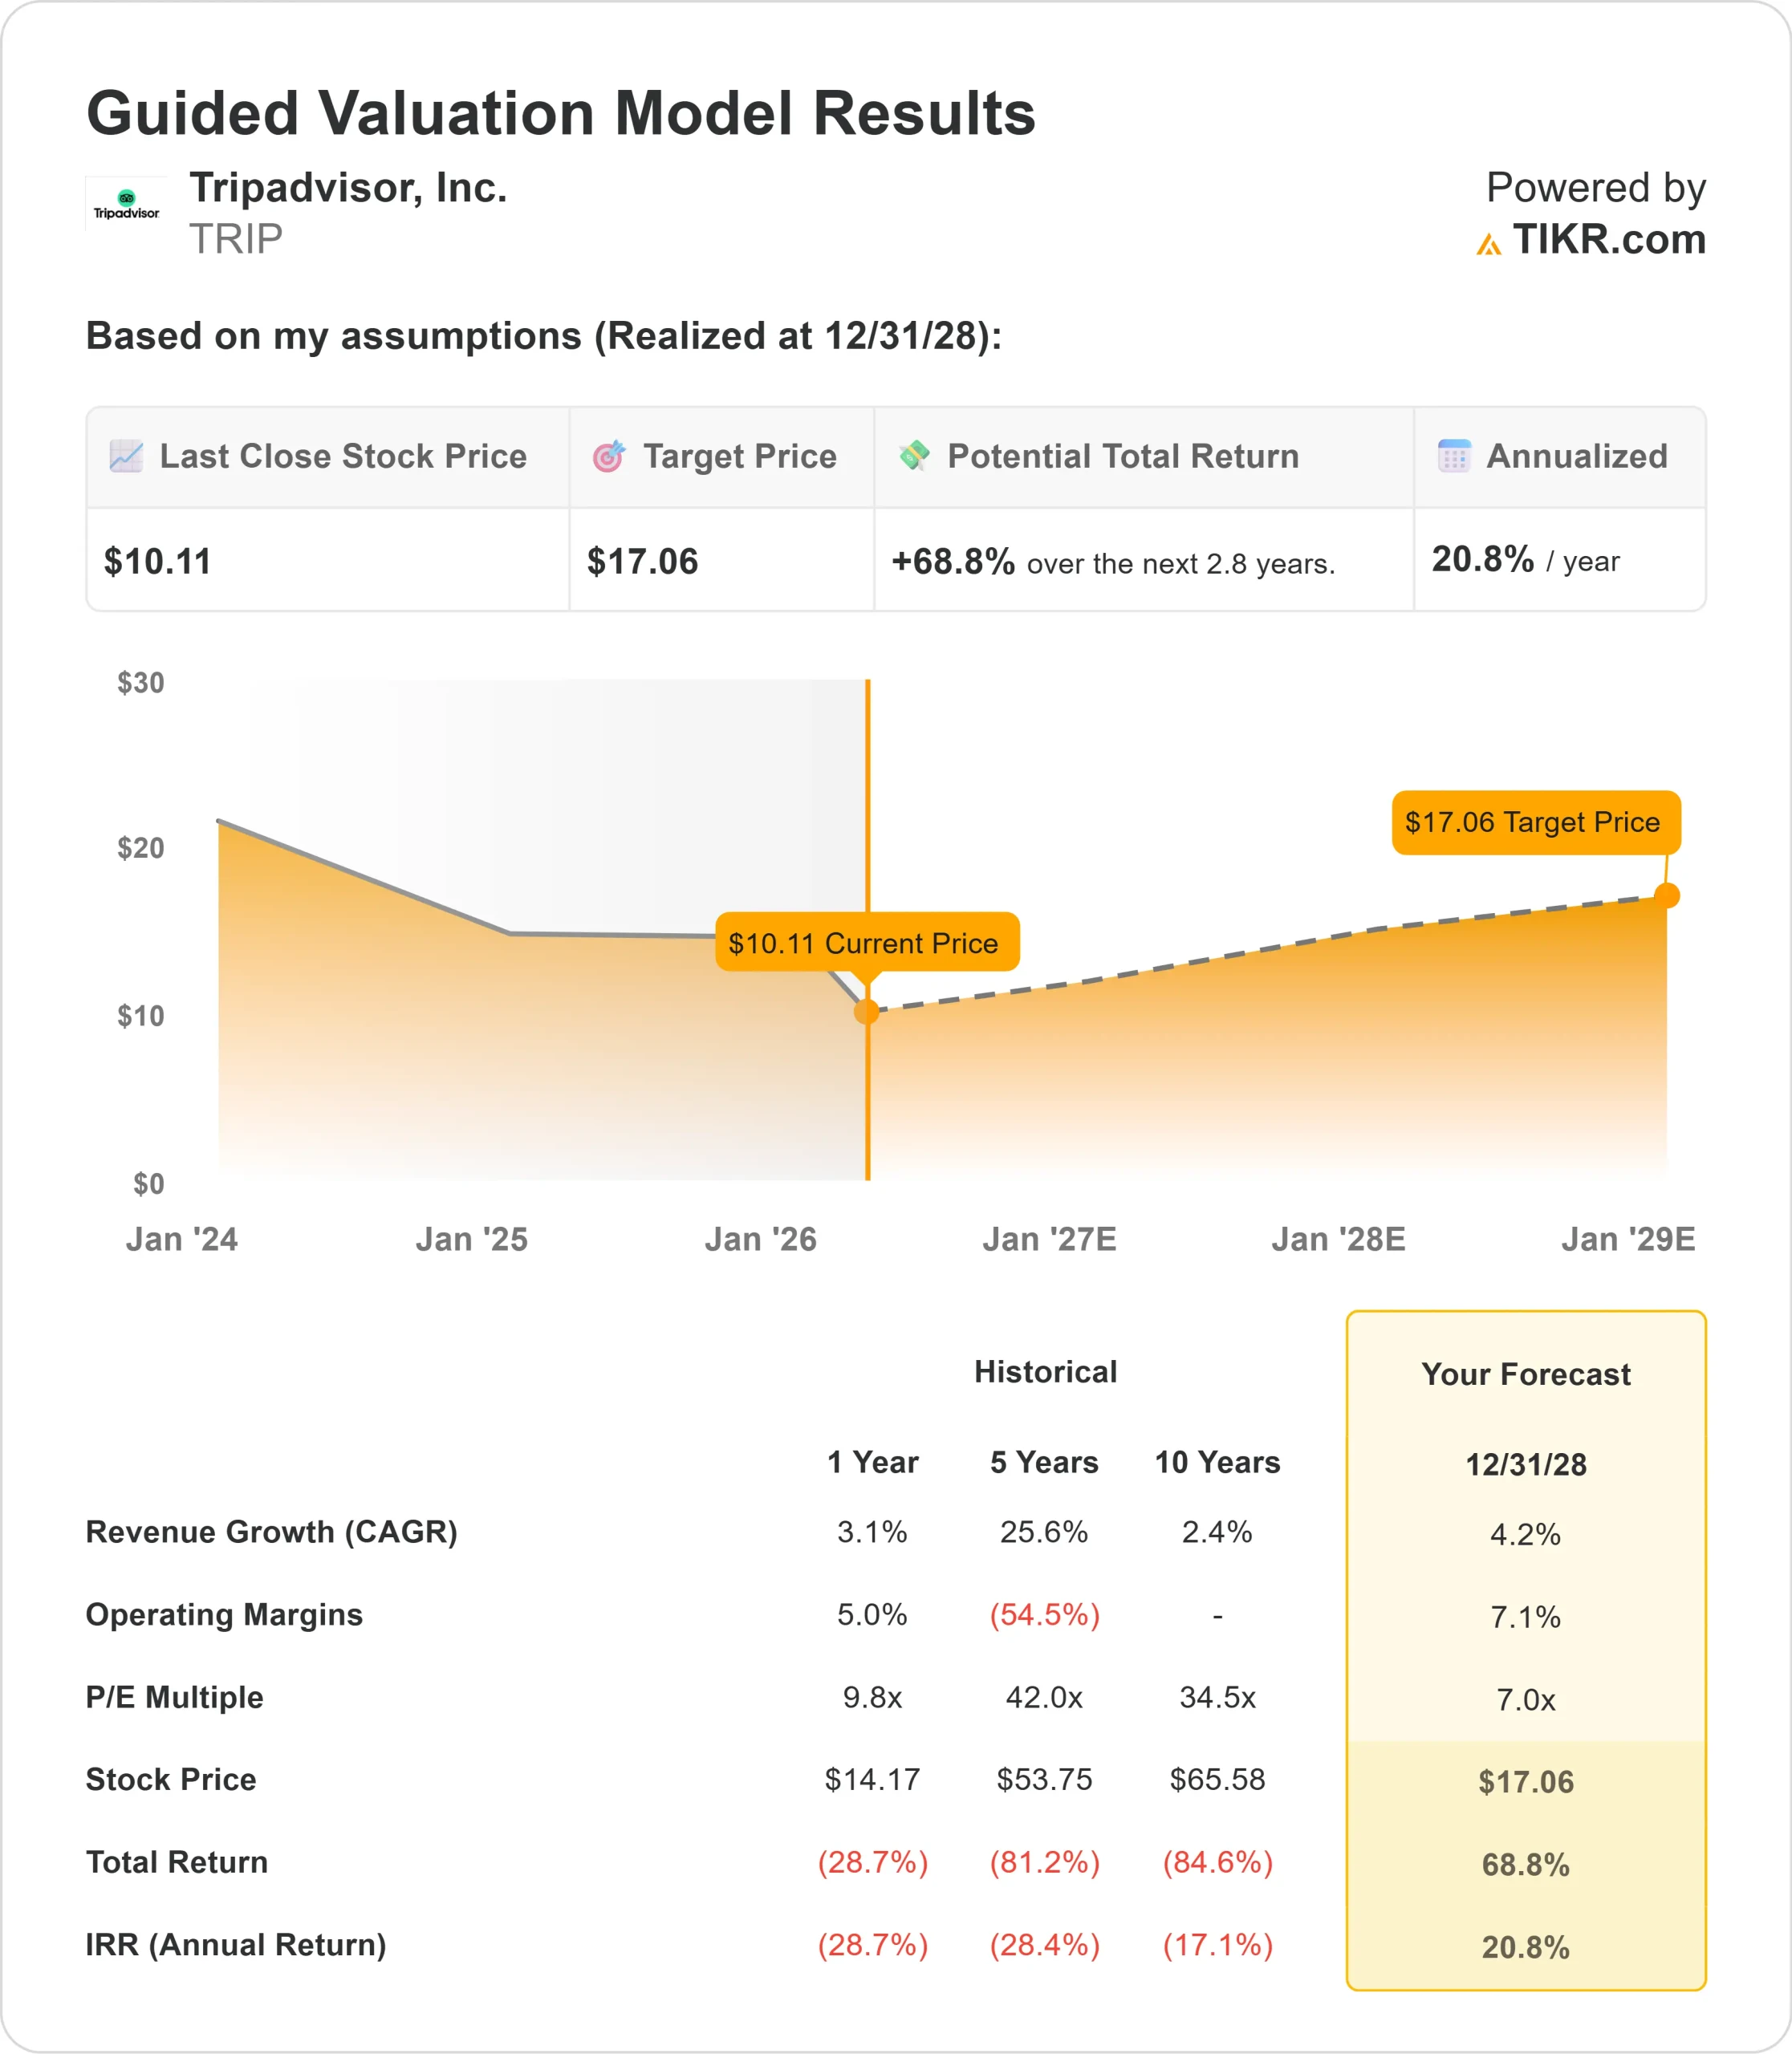Click the 5 Years column header
1792x2054 pixels.
(1044, 1462)
